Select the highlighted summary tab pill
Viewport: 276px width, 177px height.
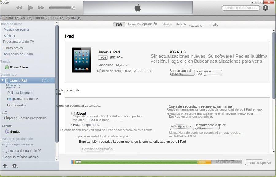point(119,24)
